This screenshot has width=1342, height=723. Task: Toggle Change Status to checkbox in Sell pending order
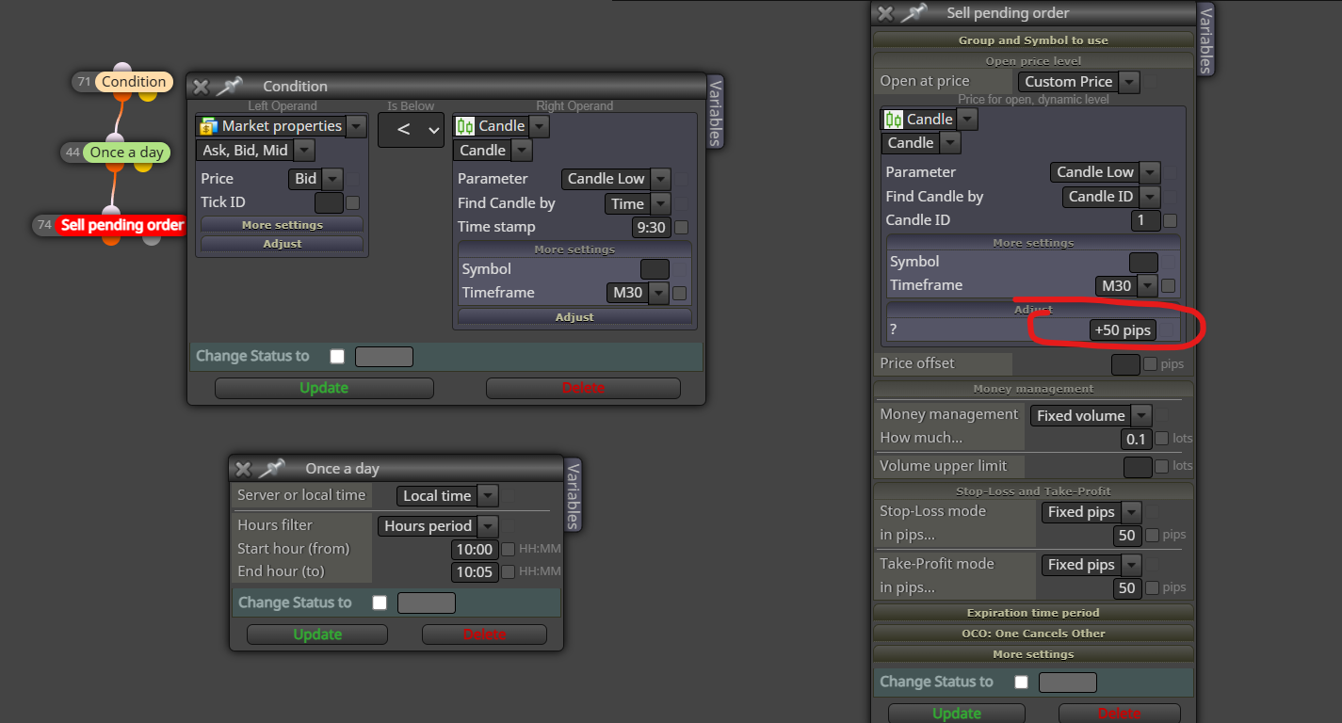[x=1021, y=682]
